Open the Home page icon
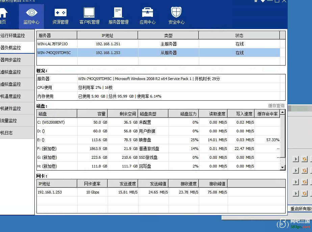This screenshot has width=312, height=232. pos(3,13)
